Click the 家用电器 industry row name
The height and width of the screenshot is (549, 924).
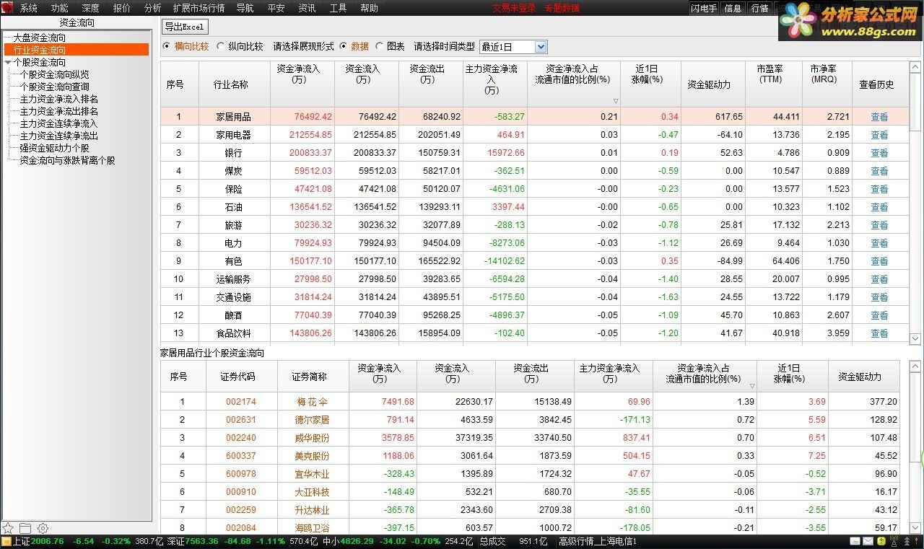pyautogui.click(x=234, y=135)
